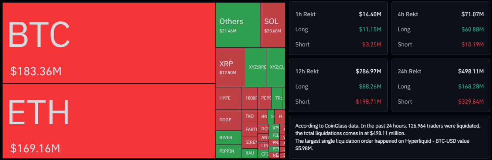Select the ETH liquidation heatmap tile

pyautogui.click(x=109, y=121)
